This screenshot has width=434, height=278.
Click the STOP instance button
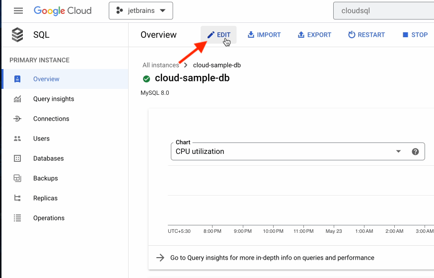click(415, 35)
